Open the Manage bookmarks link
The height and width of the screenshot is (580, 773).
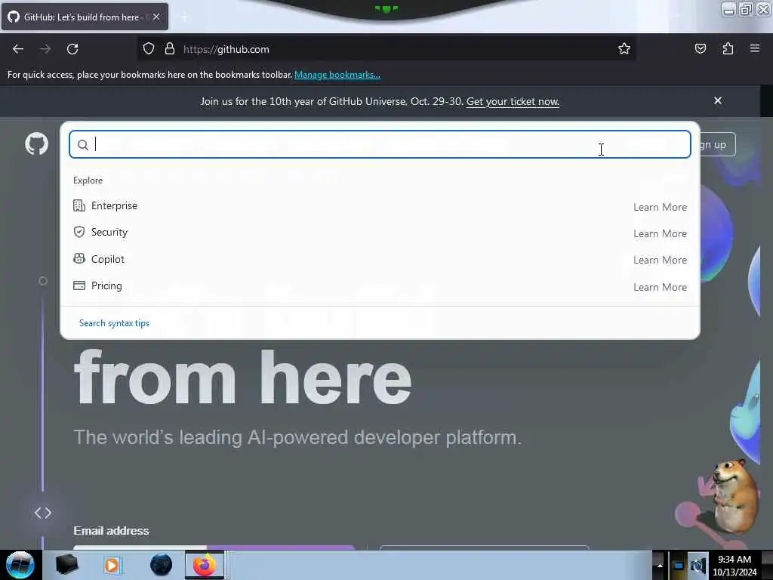click(x=337, y=75)
